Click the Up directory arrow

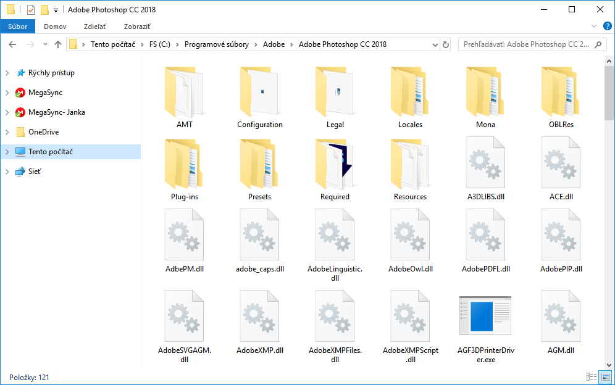58,44
